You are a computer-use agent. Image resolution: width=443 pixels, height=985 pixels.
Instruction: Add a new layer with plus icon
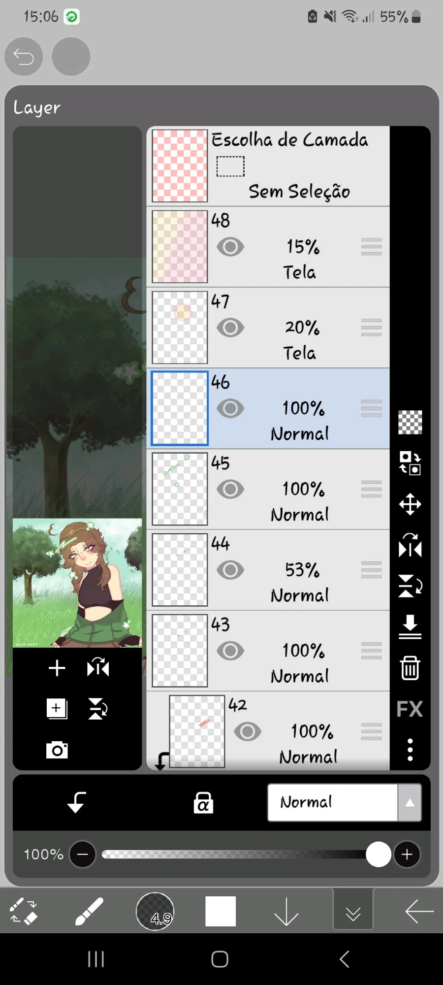coord(57,668)
